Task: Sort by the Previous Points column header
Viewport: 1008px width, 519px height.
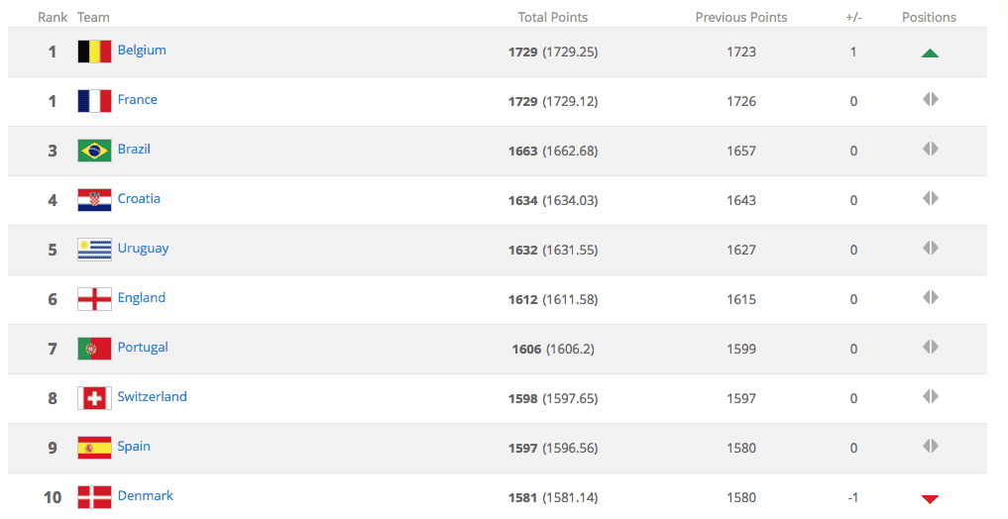Action: [x=741, y=18]
